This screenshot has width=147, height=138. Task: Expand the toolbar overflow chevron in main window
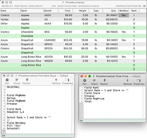click(144, 6)
